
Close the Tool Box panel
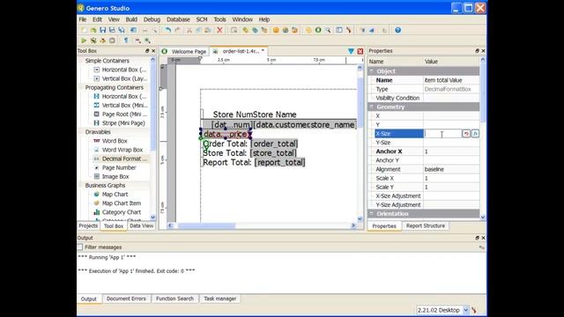153,51
